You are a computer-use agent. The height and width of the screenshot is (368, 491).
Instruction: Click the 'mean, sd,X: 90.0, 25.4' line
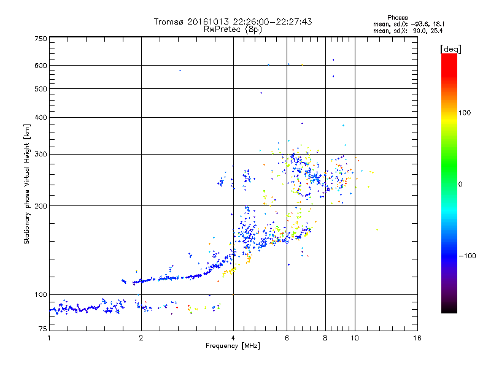pos(408,31)
